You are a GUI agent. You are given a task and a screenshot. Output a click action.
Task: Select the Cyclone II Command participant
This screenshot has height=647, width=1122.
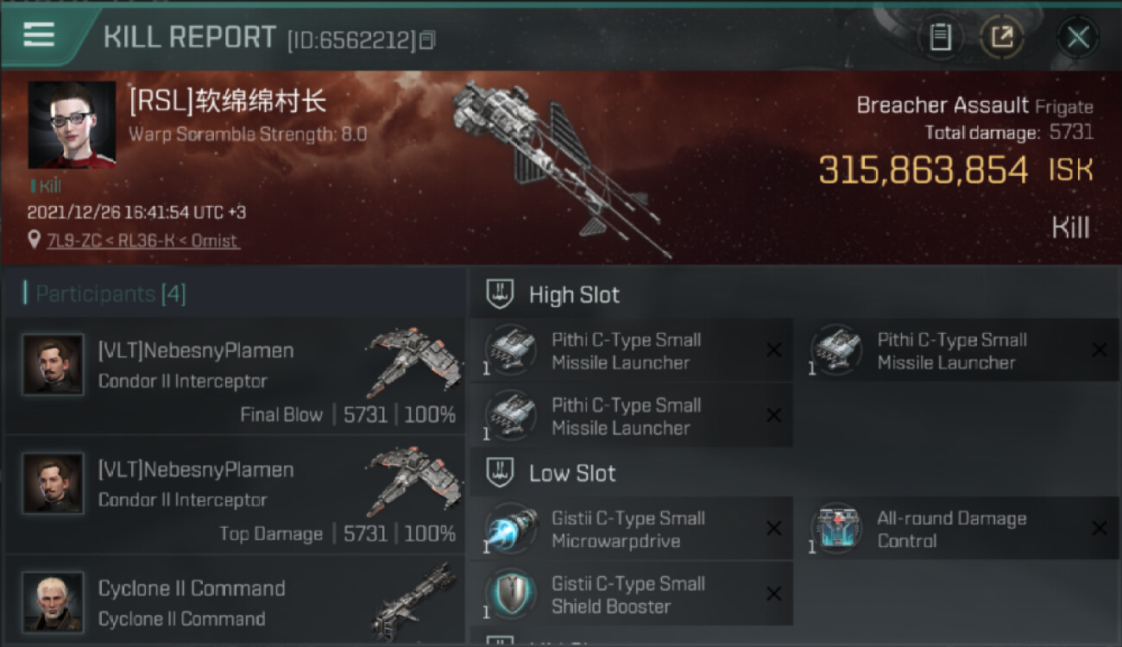(x=235, y=601)
